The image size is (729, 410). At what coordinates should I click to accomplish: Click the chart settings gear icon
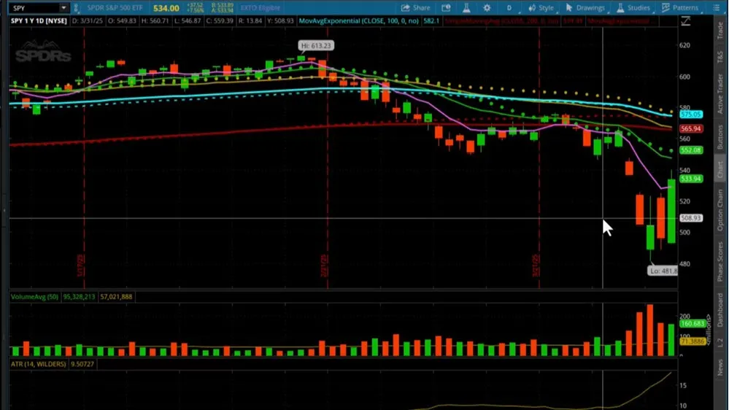487,8
